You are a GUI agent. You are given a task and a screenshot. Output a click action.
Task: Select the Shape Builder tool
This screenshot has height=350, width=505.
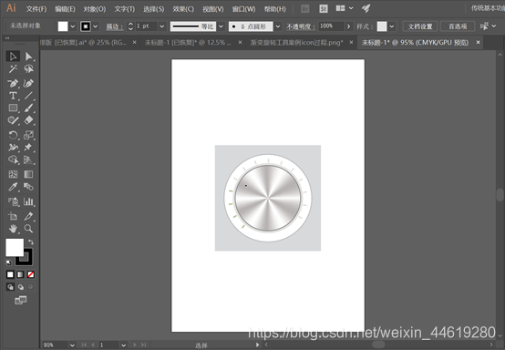(x=13, y=160)
